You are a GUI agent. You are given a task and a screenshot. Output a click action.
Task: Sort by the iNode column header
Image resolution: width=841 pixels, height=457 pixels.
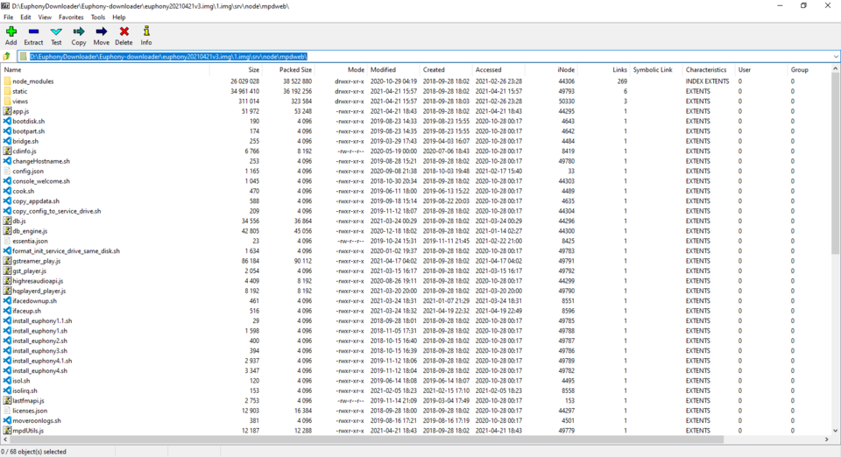coord(551,70)
